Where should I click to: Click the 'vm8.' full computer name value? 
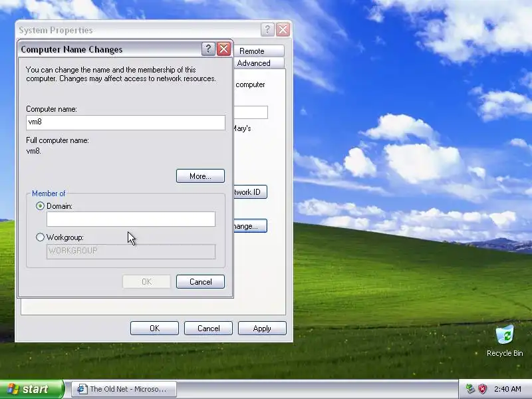34,151
